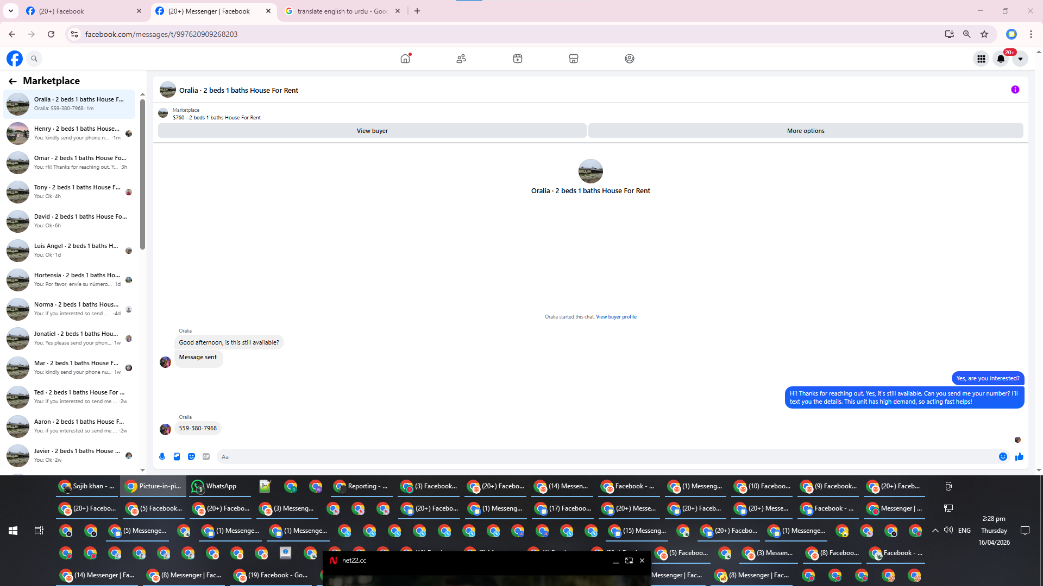Open Omar conversation in the list
This screenshot has width=1043, height=586.
tap(70, 163)
